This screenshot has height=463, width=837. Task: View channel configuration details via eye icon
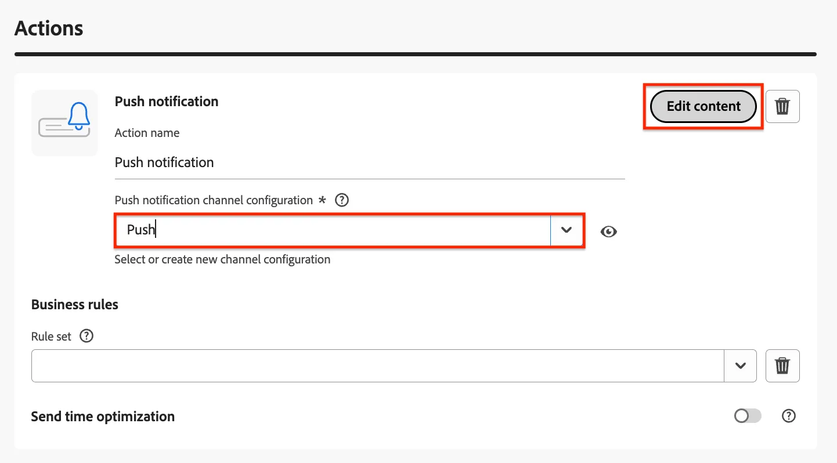click(x=608, y=231)
